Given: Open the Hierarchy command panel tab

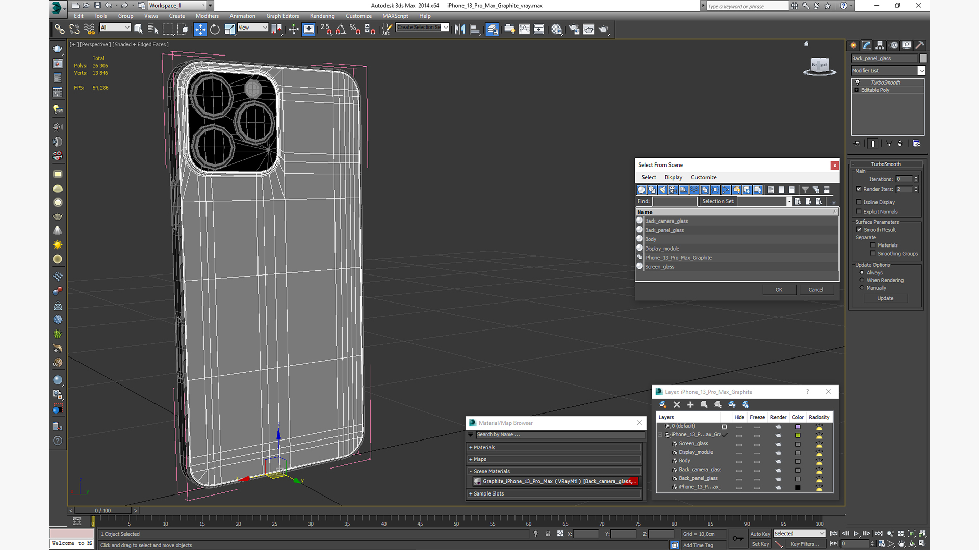Looking at the screenshot, I should [880, 45].
